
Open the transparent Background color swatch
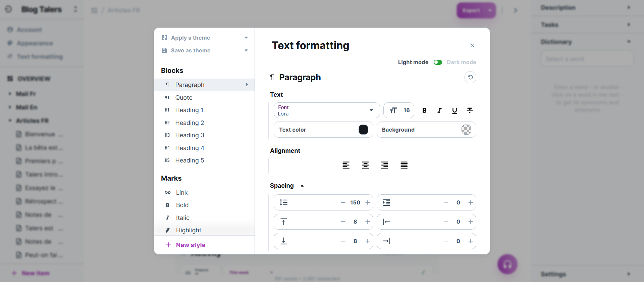pos(466,130)
